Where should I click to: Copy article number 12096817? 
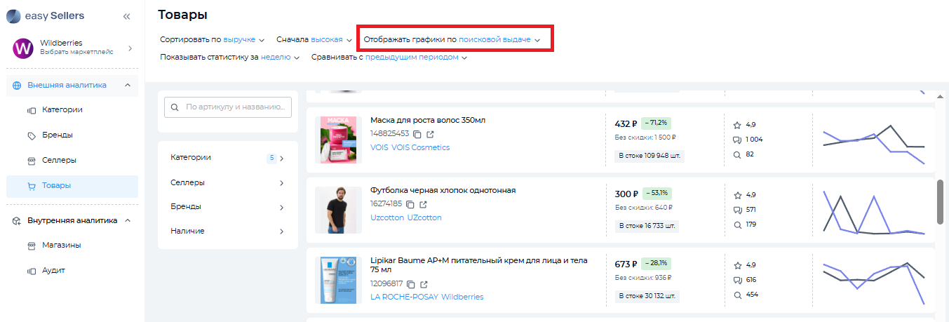(x=411, y=284)
